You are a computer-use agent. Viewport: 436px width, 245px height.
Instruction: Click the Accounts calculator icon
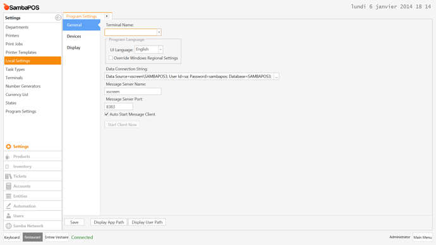(9, 186)
